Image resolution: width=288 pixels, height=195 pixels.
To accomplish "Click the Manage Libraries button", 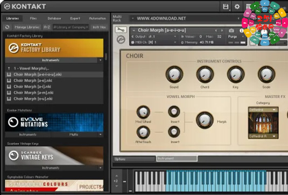I will pos(27,27).
